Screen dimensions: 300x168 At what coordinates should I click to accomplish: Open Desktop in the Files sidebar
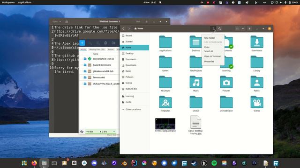pyautogui.click(x=135, y=53)
